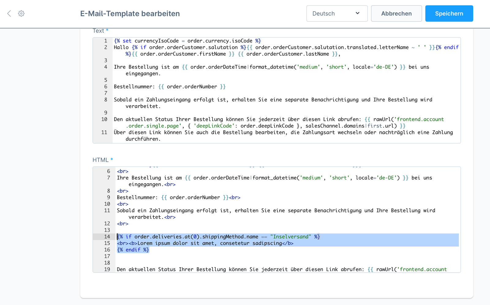Image resolution: width=490 pixels, height=305 pixels.
Task: Click the Lorem ipsum line in HTML editor
Action: [205, 244]
